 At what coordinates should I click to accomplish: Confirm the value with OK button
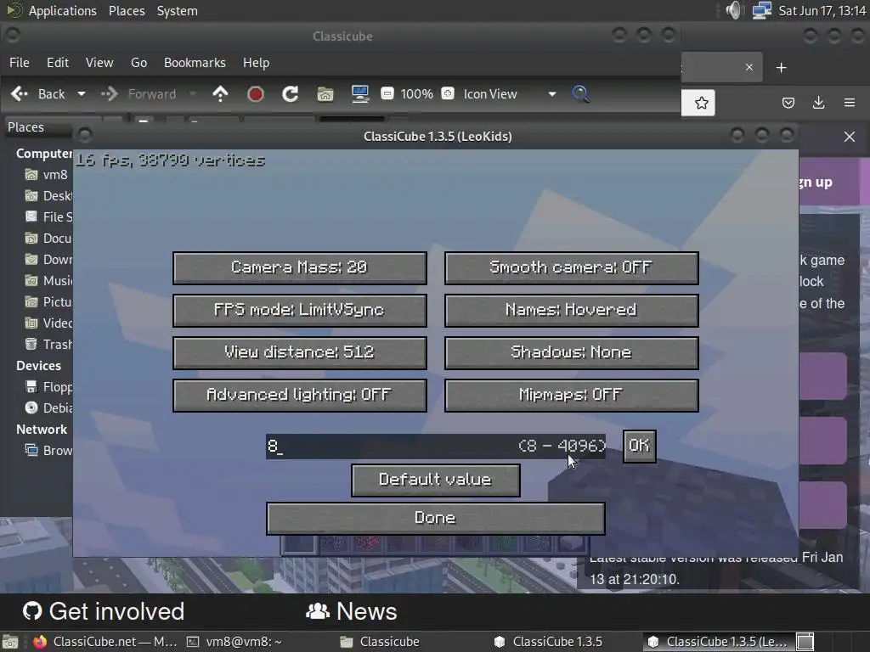pos(639,446)
